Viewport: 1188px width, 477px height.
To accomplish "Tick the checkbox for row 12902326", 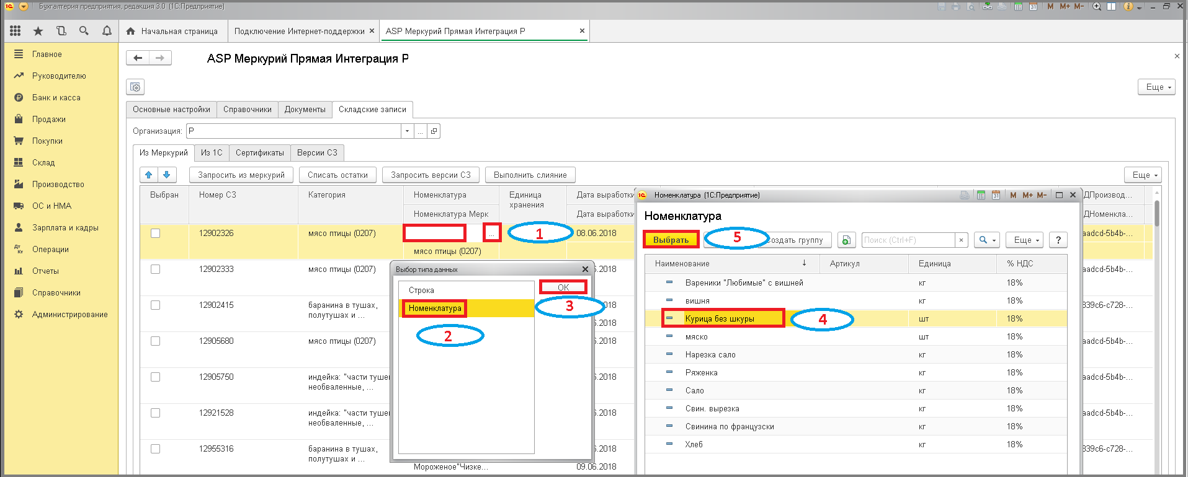I will 155,233.
